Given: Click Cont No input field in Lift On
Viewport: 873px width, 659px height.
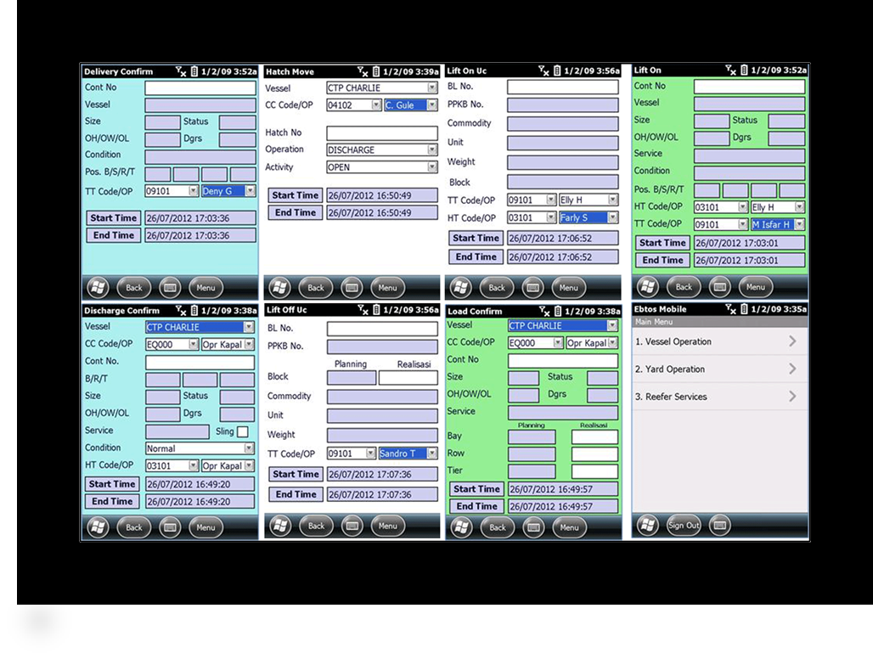Looking at the screenshot, I should [748, 87].
